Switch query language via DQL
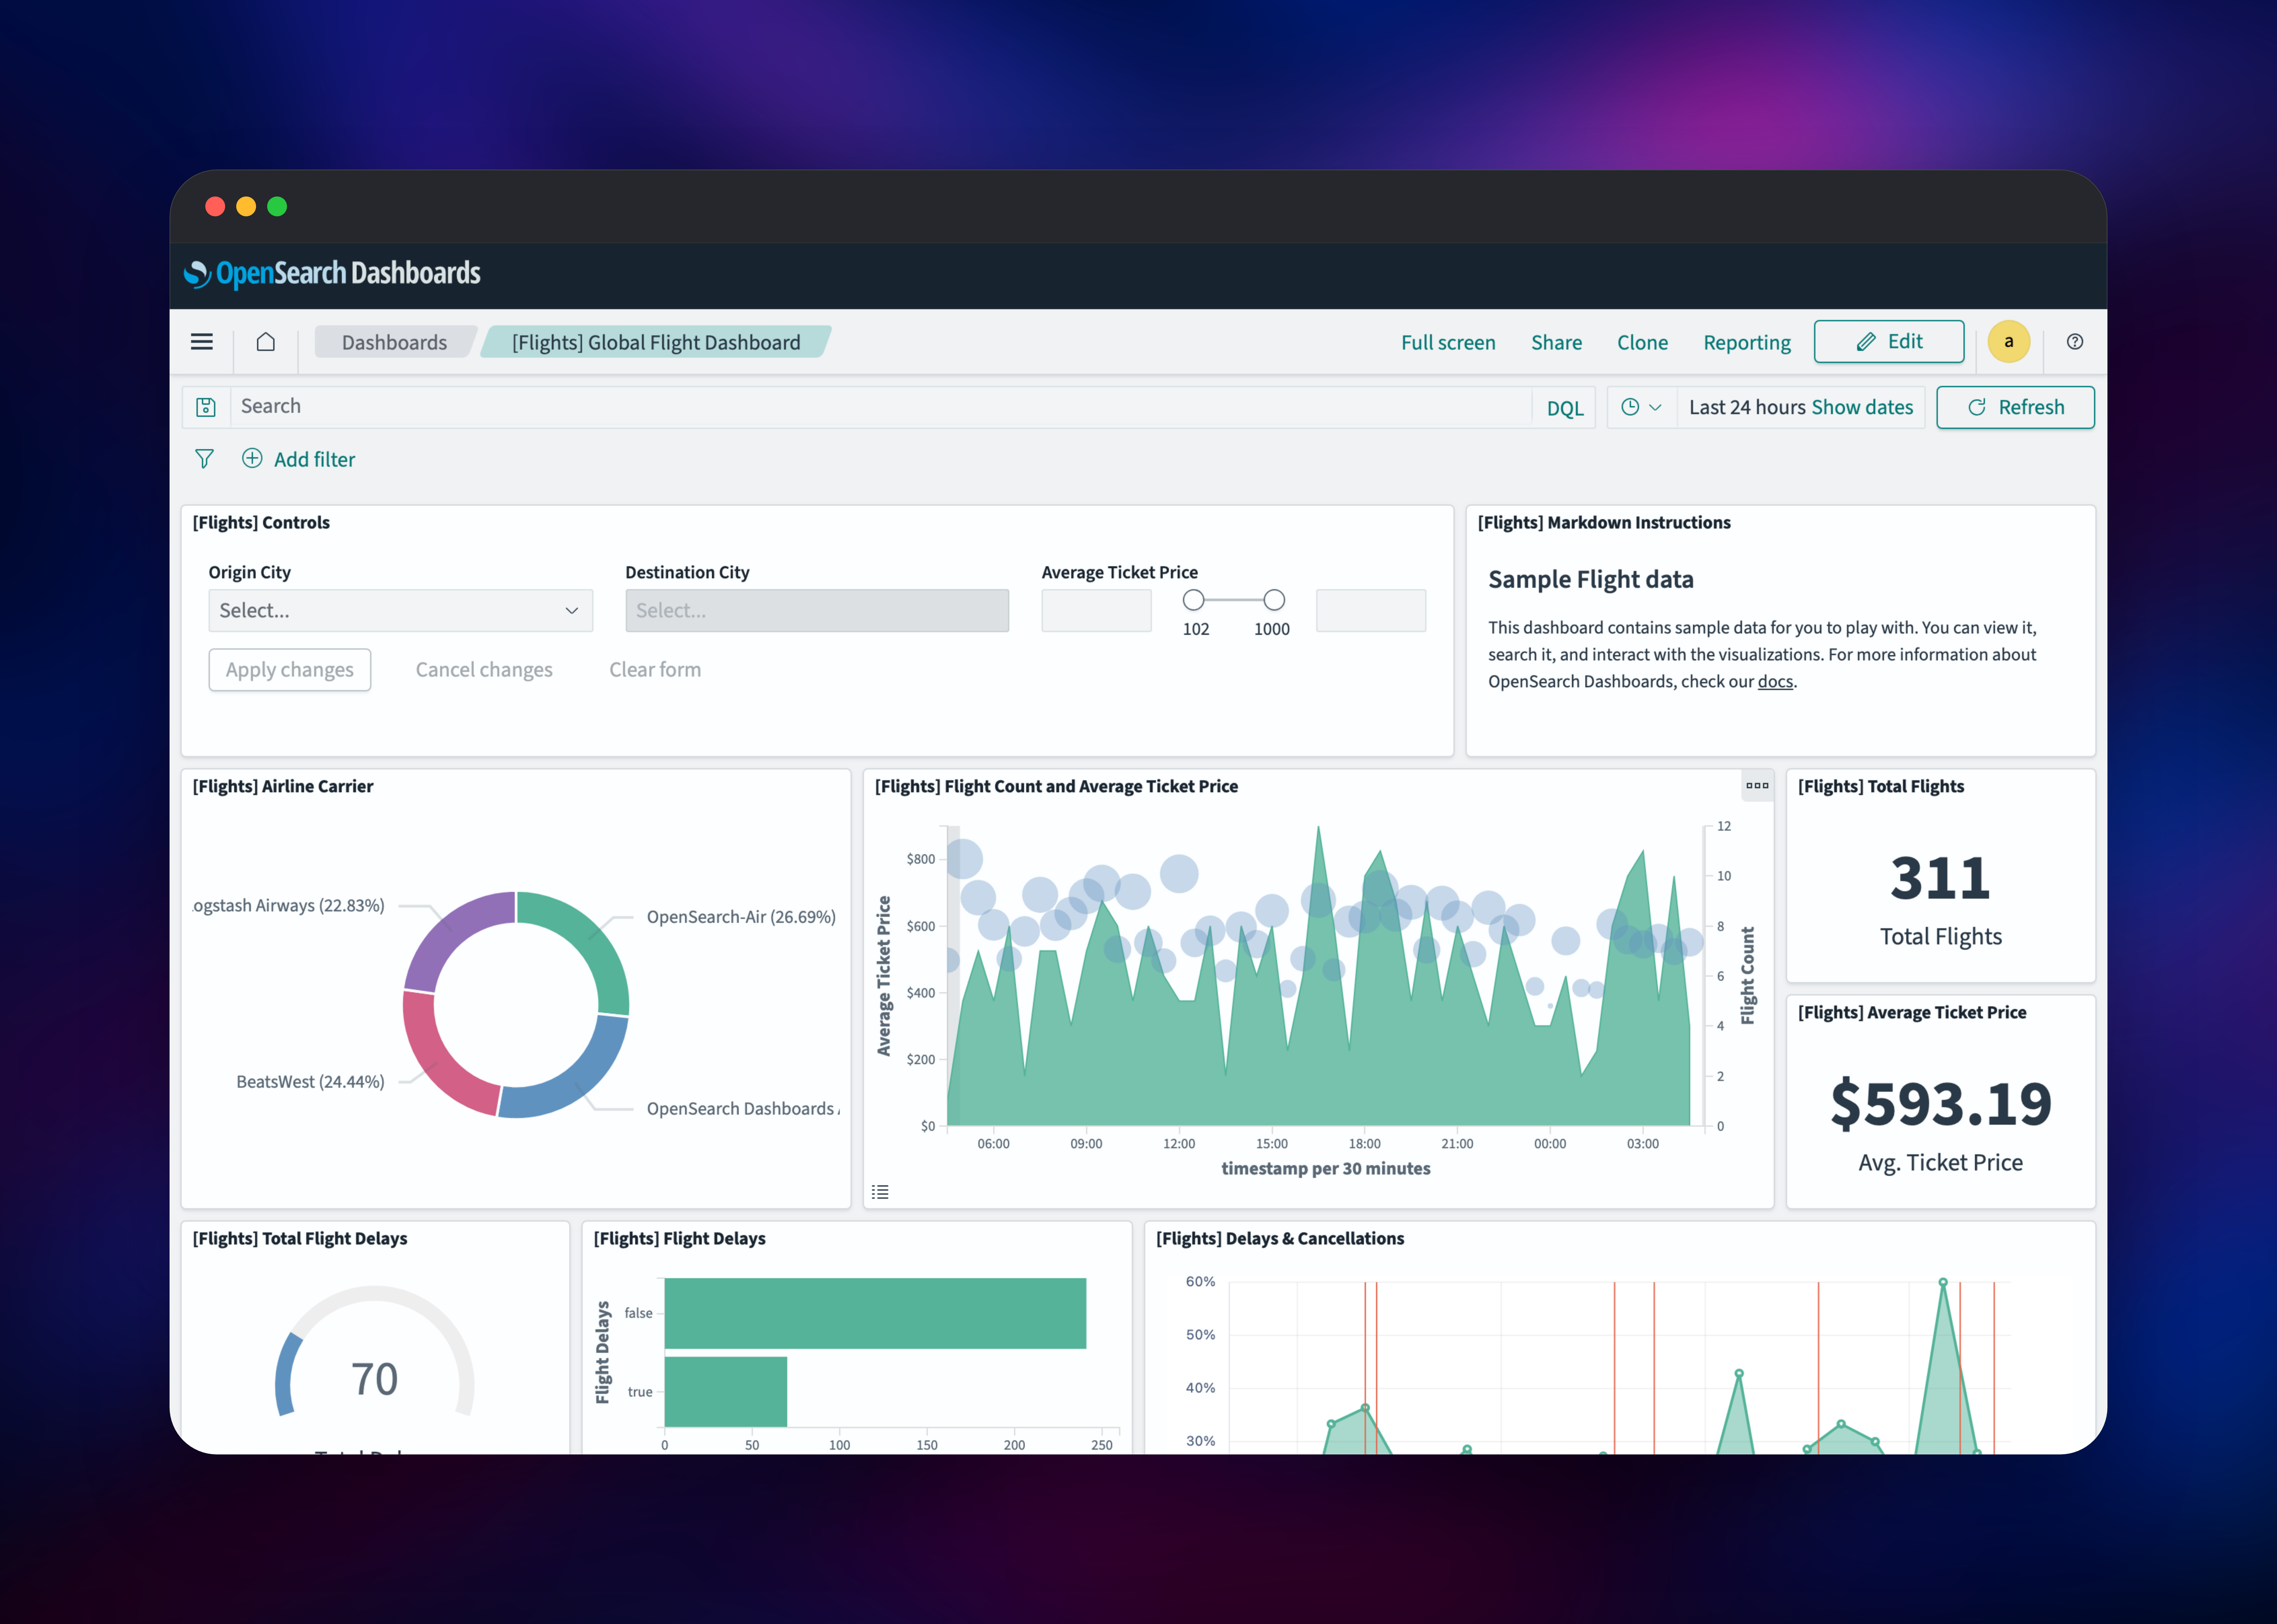 pos(1565,408)
